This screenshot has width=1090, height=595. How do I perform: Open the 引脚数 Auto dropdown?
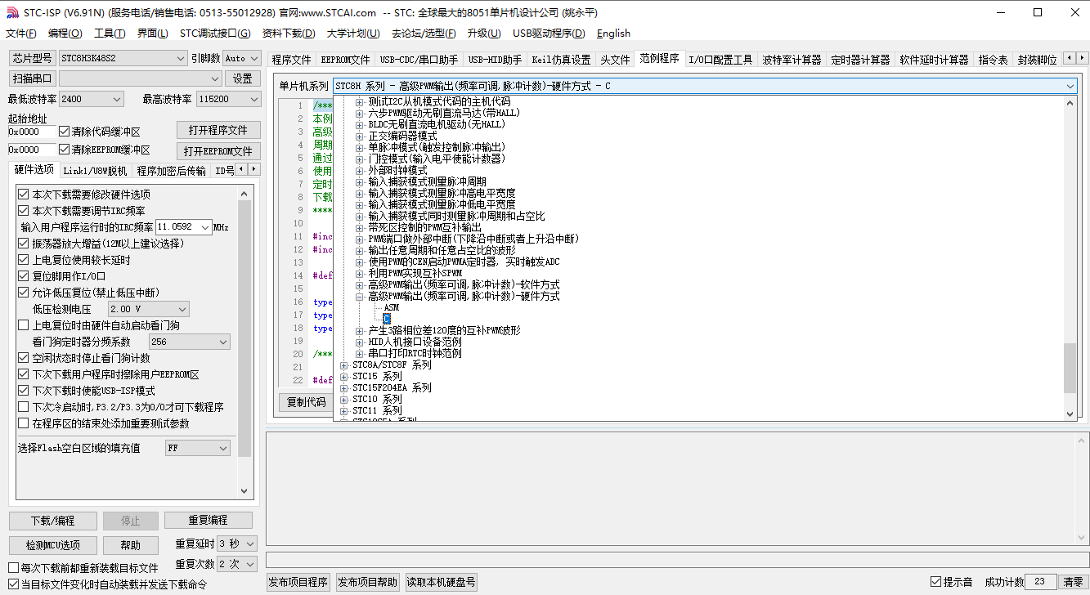click(x=241, y=58)
